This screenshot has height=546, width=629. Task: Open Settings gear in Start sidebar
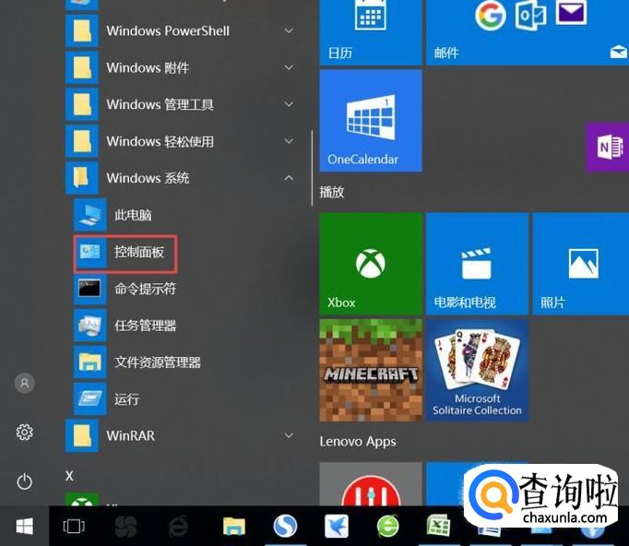pos(25,432)
